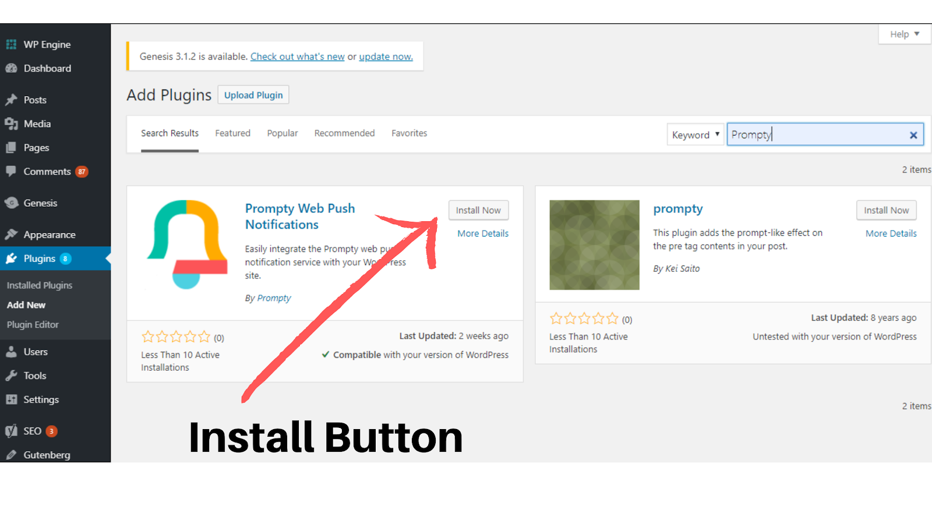932x524 pixels.
Task: Open the WP Engine menu label
Action: [47, 44]
